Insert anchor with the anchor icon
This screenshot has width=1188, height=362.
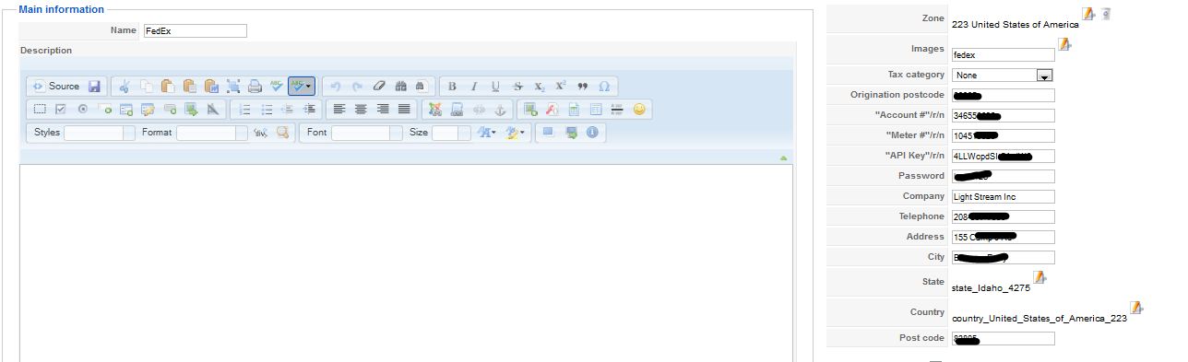tap(501, 109)
